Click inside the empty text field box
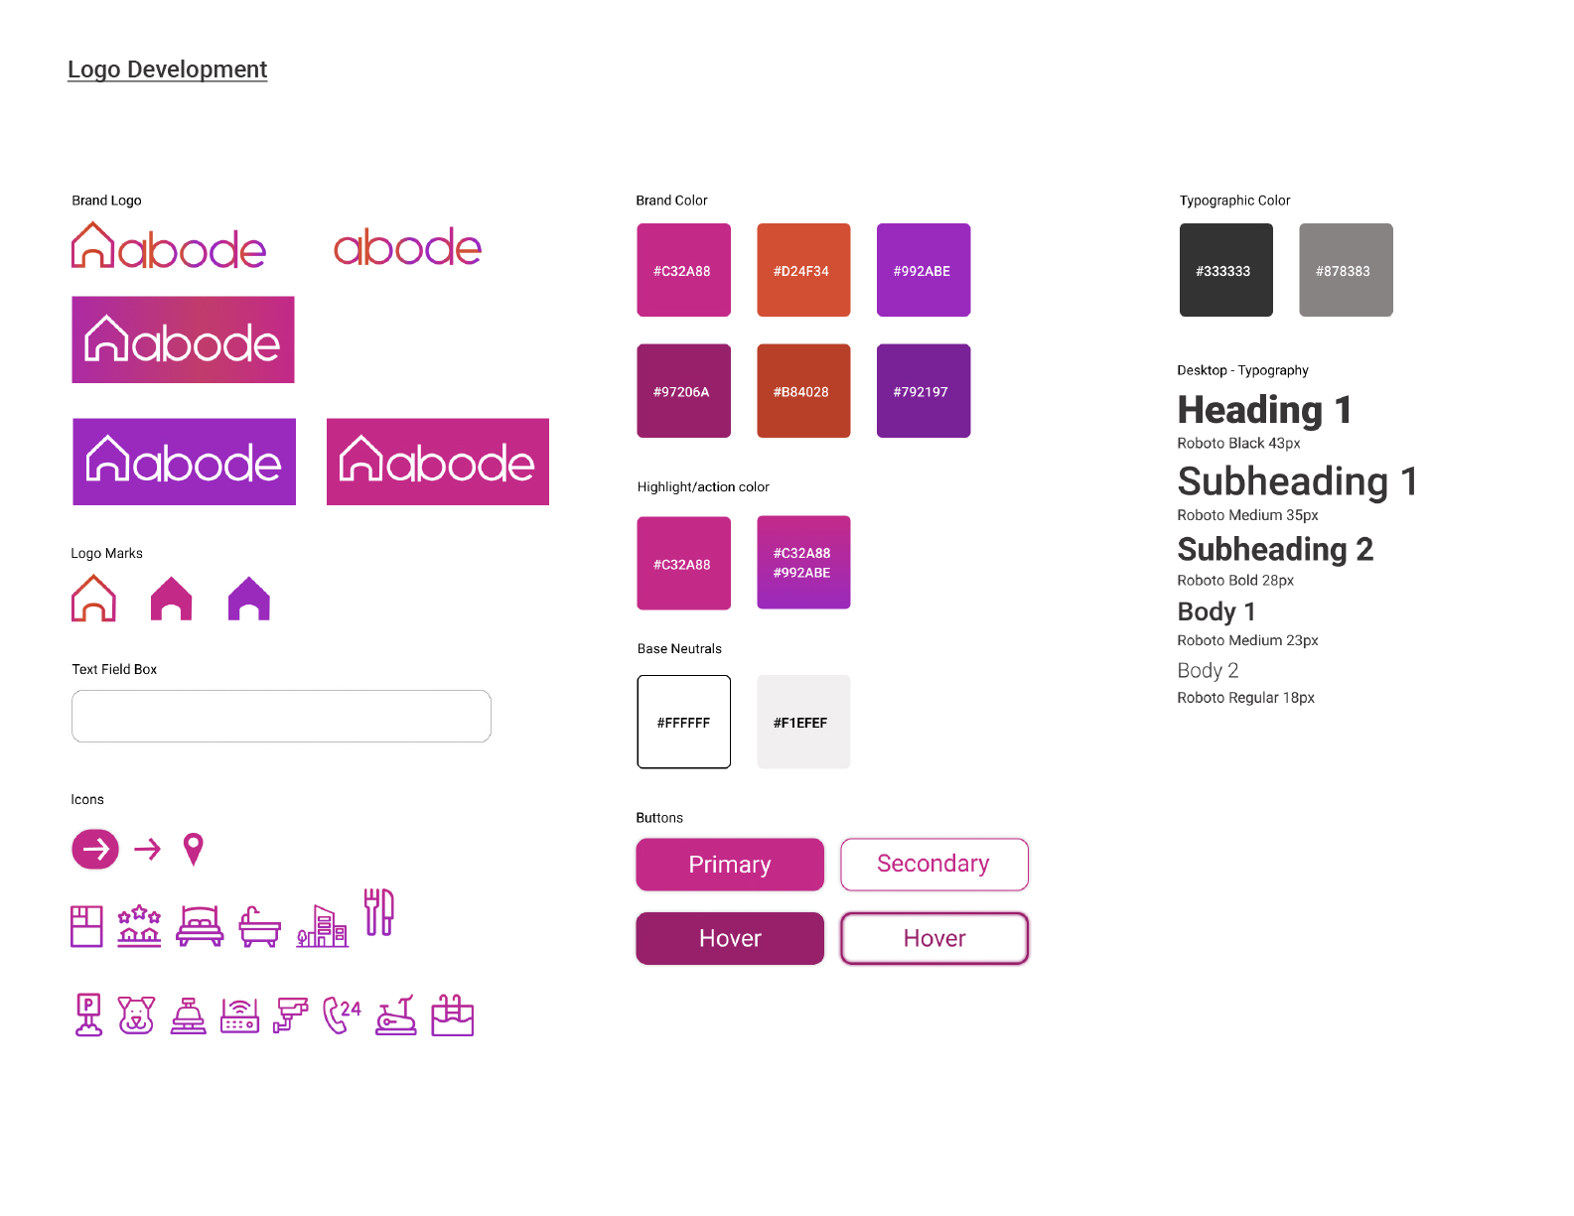The height and width of the screenshot is (1216, 1574). click(x=281, y=717)
